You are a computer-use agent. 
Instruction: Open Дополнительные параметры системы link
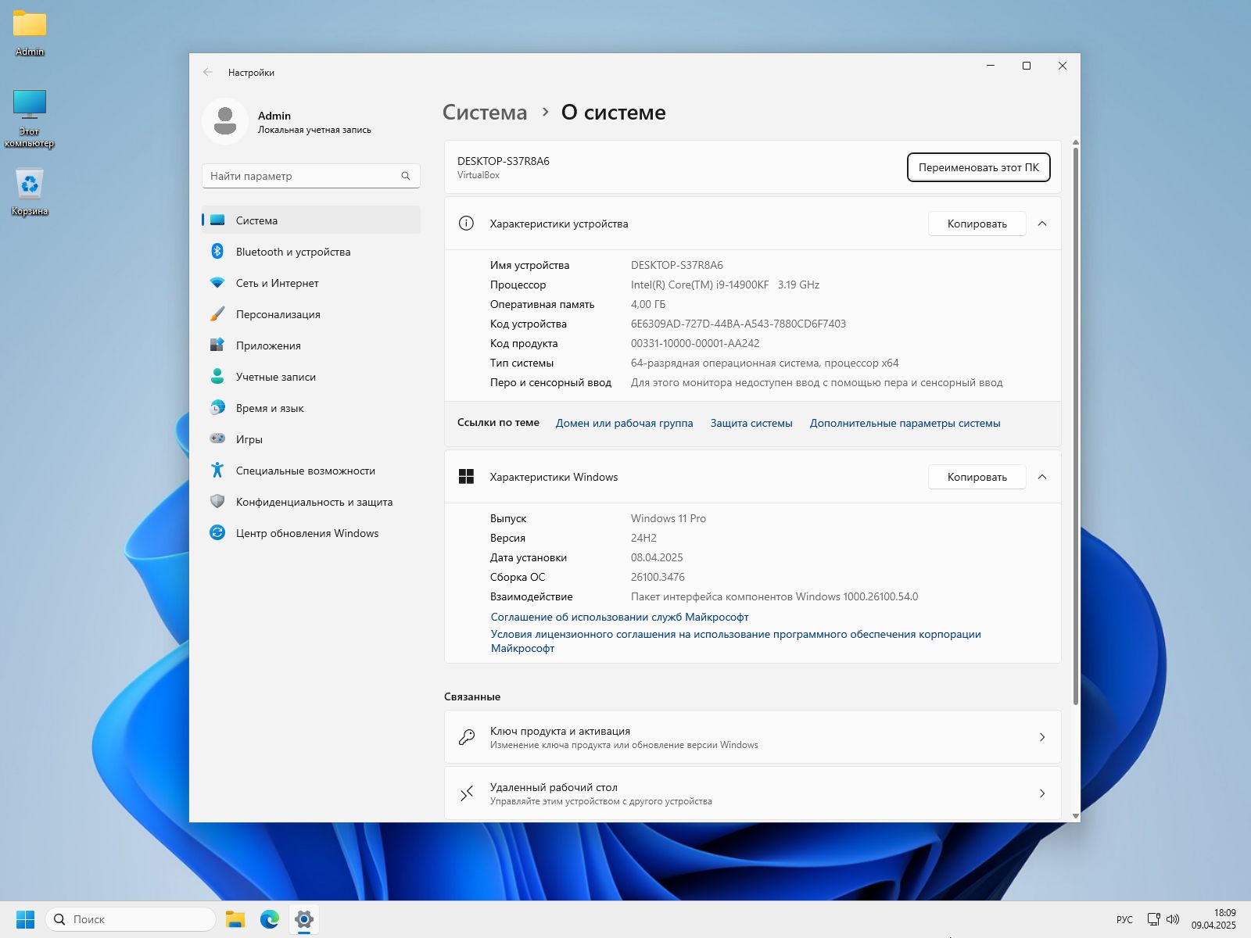[x=905, y=423]
